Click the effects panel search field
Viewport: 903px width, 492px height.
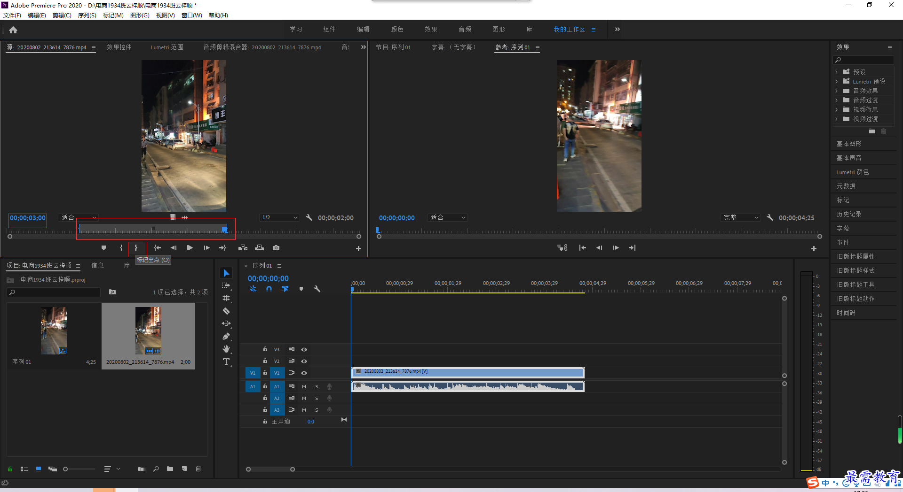click(x=863, y=60)
